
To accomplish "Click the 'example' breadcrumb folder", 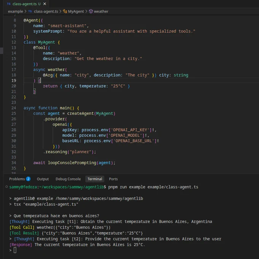I will click(x=16, y=11).
